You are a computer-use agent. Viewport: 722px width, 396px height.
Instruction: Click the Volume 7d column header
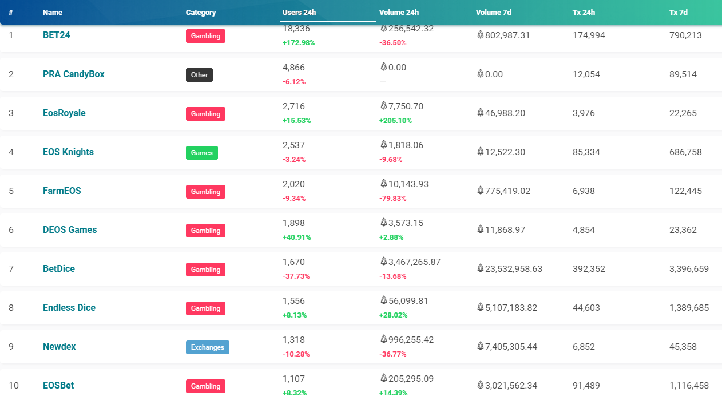coord(493,12)
